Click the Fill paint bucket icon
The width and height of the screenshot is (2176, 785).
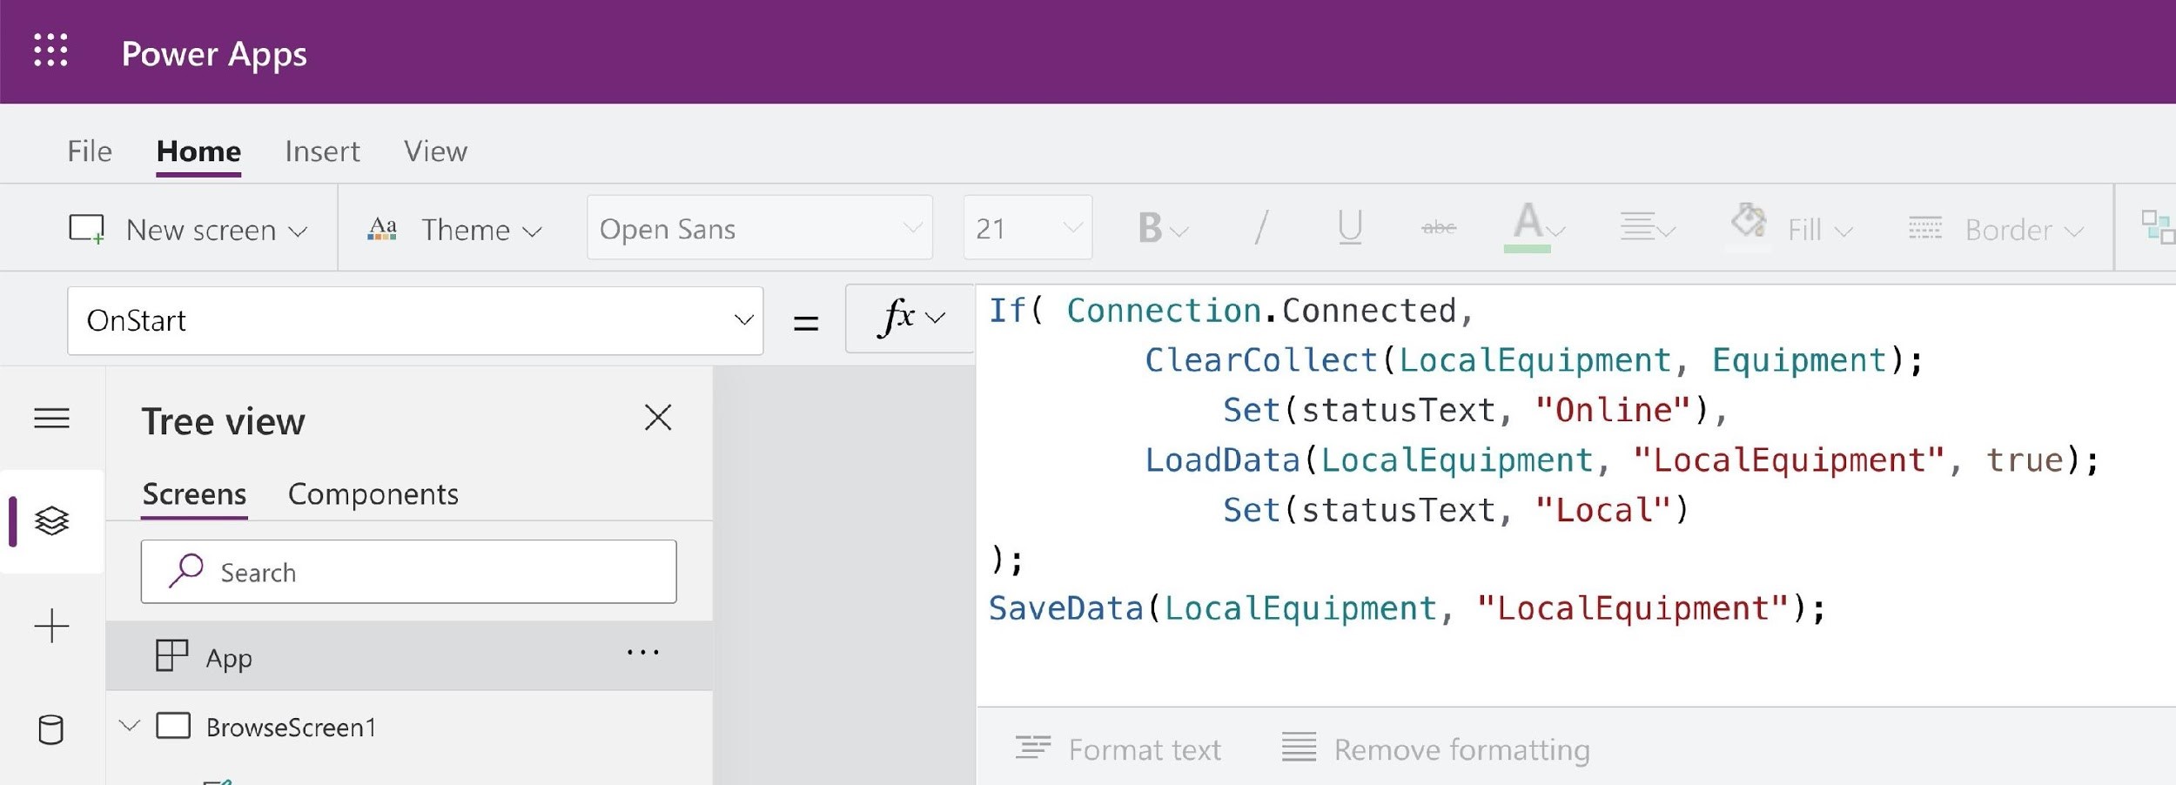pyautogui.click(x=1748, y=221)
